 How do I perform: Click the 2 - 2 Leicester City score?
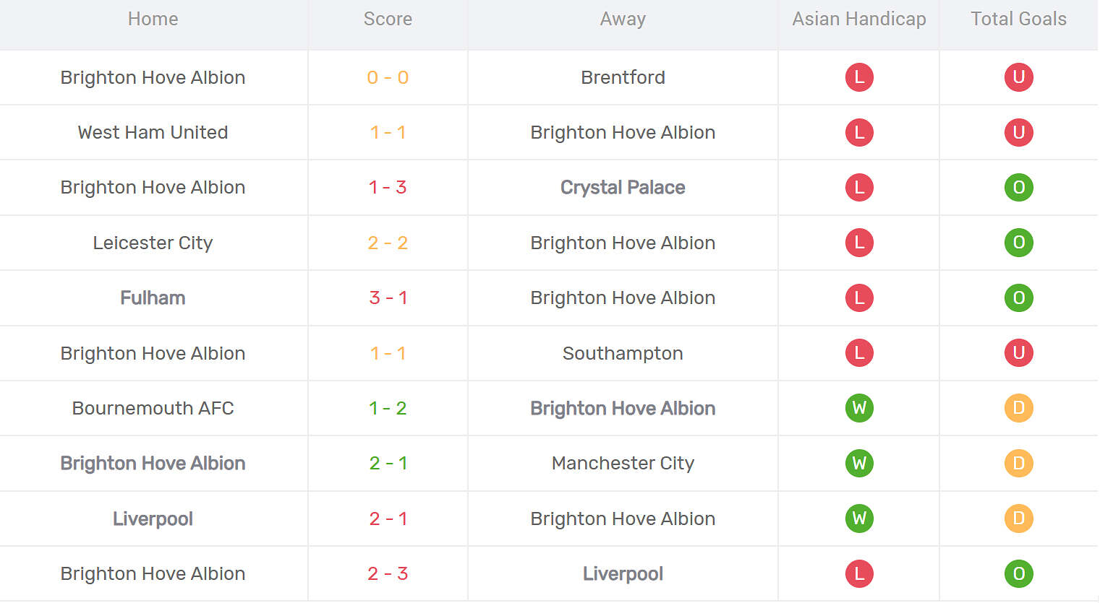(388, 243)
